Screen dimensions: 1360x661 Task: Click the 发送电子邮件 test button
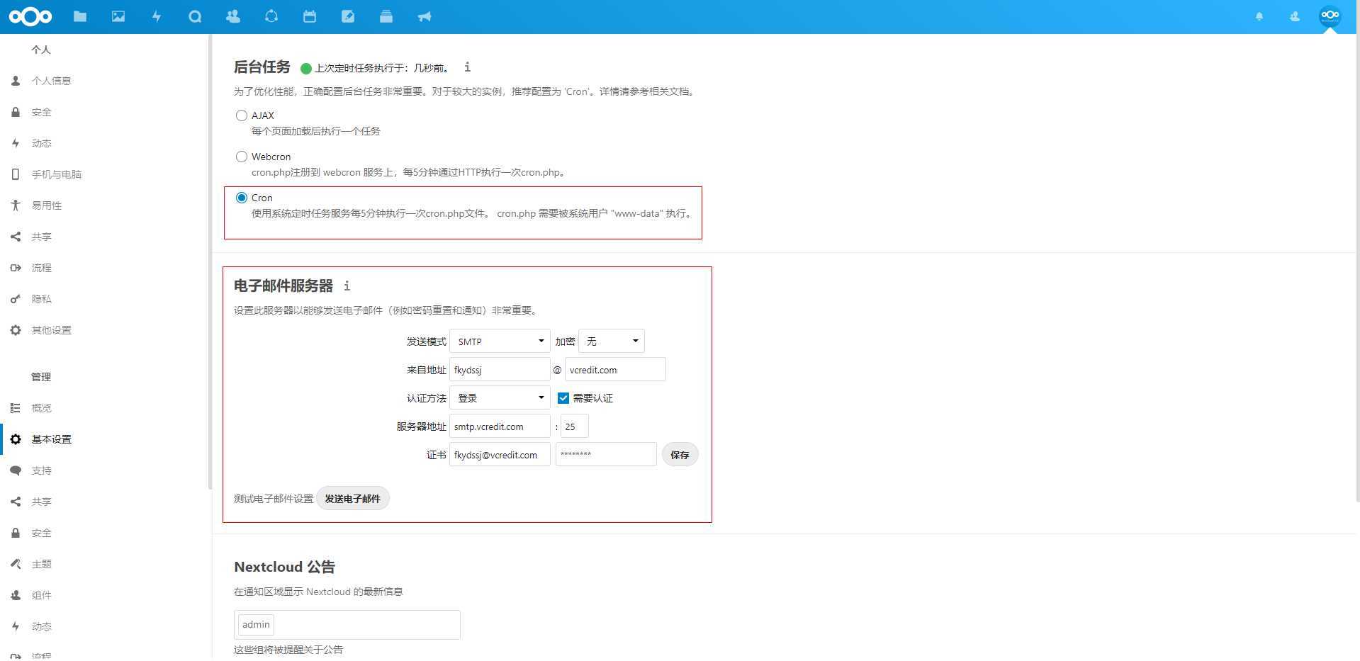click(352, 499)
